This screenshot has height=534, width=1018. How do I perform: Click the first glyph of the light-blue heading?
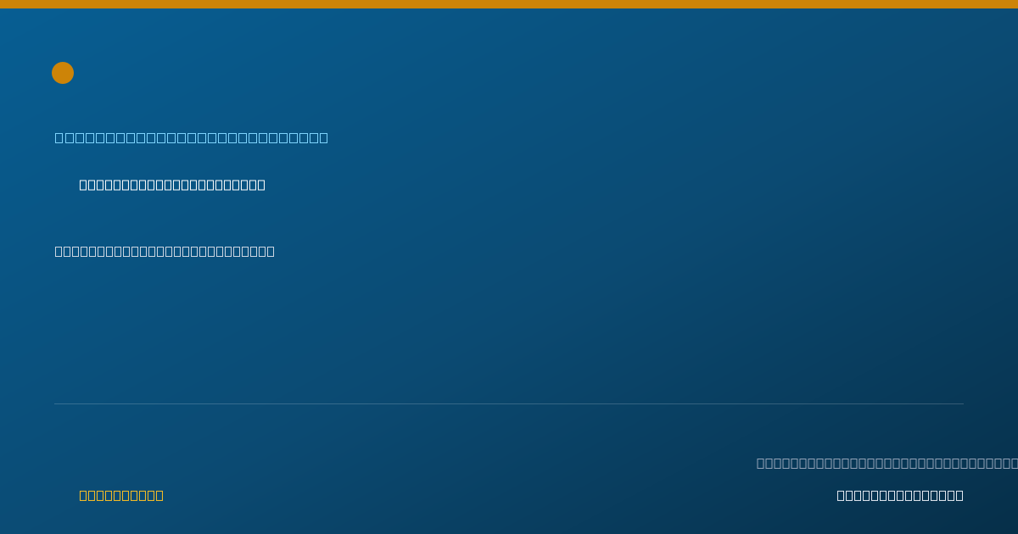point(59,137)
